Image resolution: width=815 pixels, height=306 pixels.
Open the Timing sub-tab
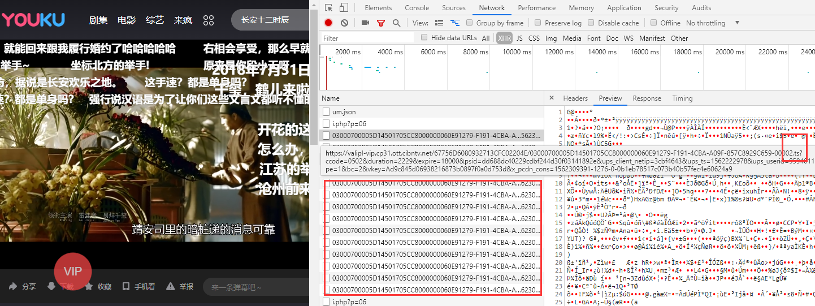click(682, 98)
